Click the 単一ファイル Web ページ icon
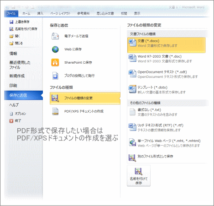 [132, 142]
